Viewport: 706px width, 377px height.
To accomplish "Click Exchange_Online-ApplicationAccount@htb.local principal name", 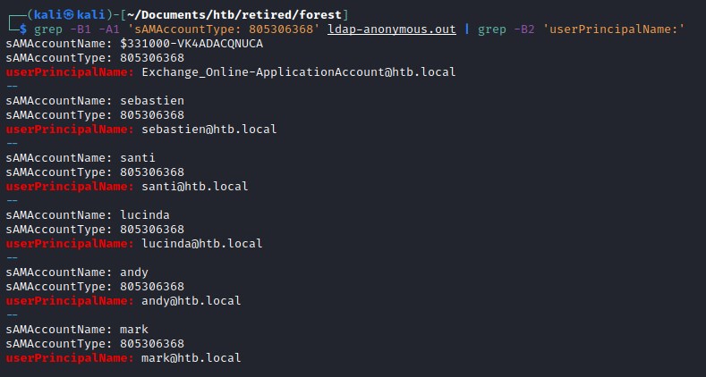I will [298, 71].
